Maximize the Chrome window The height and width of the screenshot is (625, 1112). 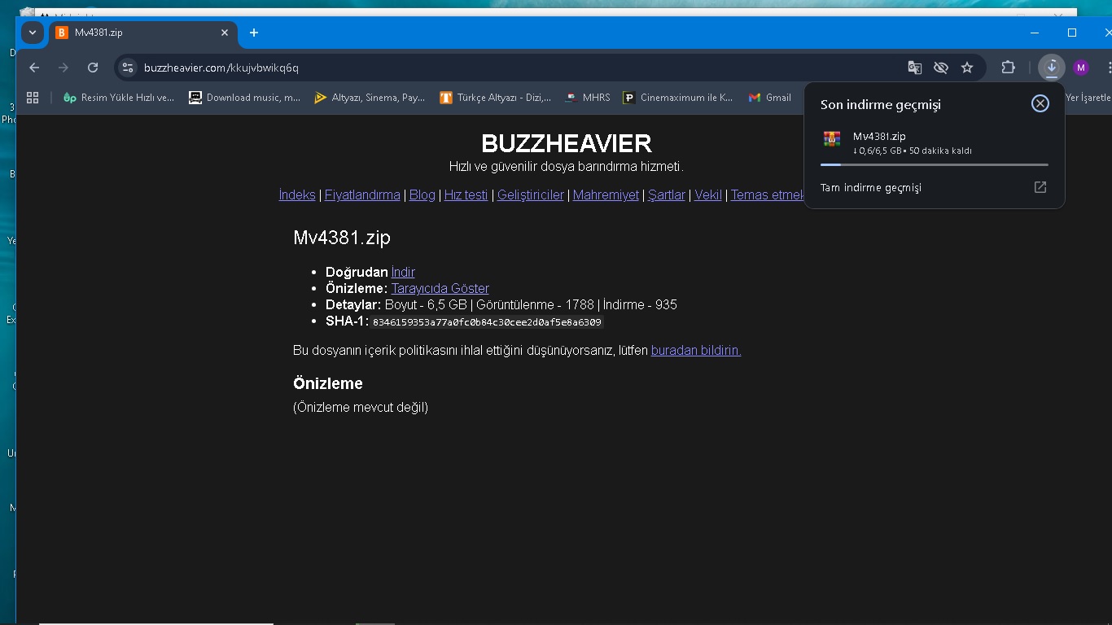(1072, 33)
